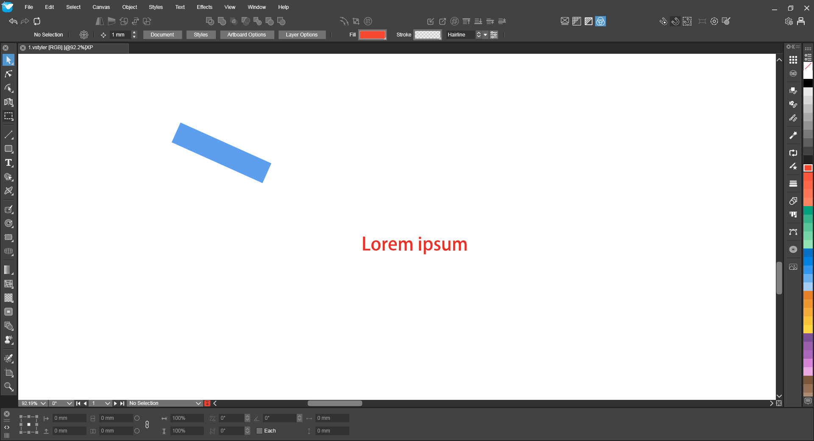
Task: Choose the Gradient tool in toolbox
Action: [8, 270]
